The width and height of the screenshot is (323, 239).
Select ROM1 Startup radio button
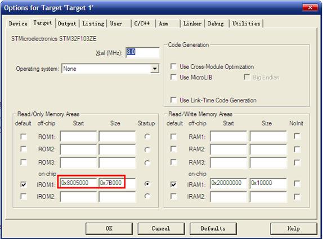click(147, 137)
